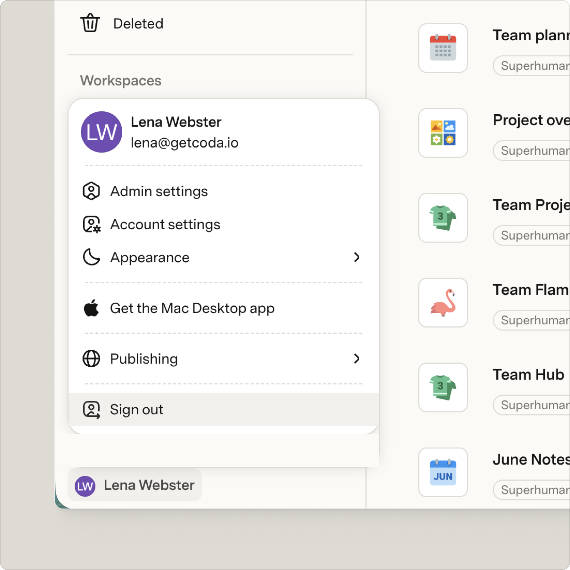Click the Publishing globe icon
570x570 pixels.
coord(91,359)
